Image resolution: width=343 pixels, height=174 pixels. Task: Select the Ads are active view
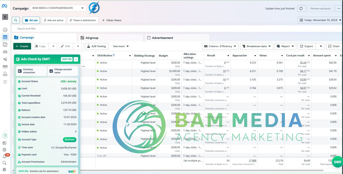pyautogui.click(x=54, y=20)
